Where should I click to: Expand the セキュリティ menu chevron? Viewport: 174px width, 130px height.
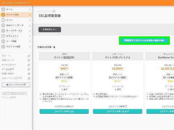coord(30,36)
